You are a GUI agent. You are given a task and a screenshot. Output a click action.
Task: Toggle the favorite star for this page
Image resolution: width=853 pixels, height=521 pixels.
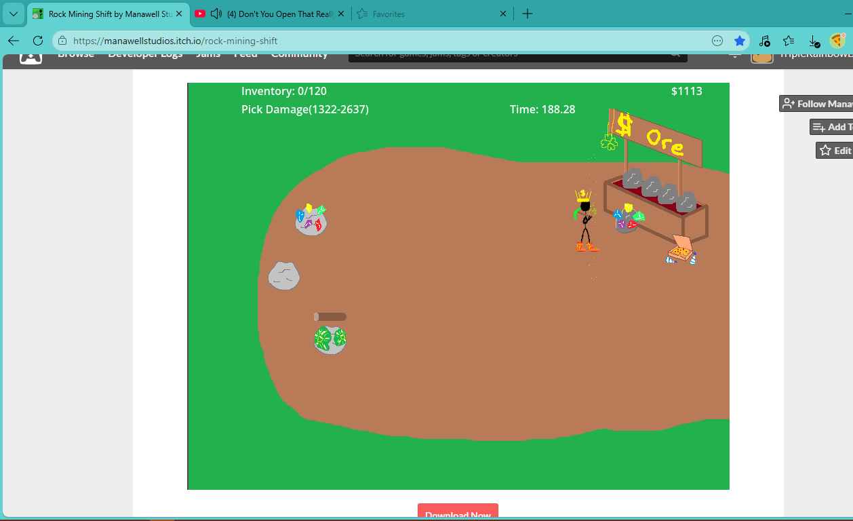[740, 41]
